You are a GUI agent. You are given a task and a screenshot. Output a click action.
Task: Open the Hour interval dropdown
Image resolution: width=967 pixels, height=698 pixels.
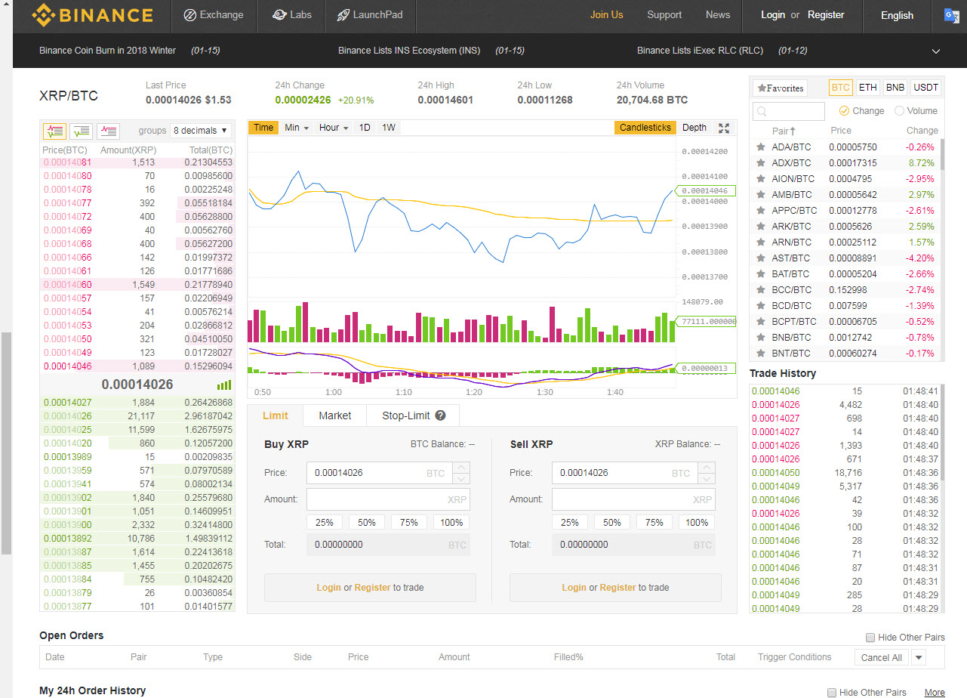(334, 128)
